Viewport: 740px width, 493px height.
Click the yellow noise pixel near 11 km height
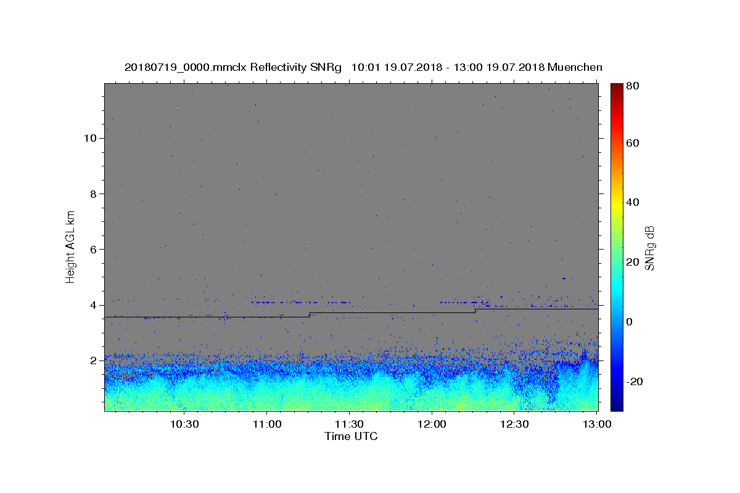[178, 108]
